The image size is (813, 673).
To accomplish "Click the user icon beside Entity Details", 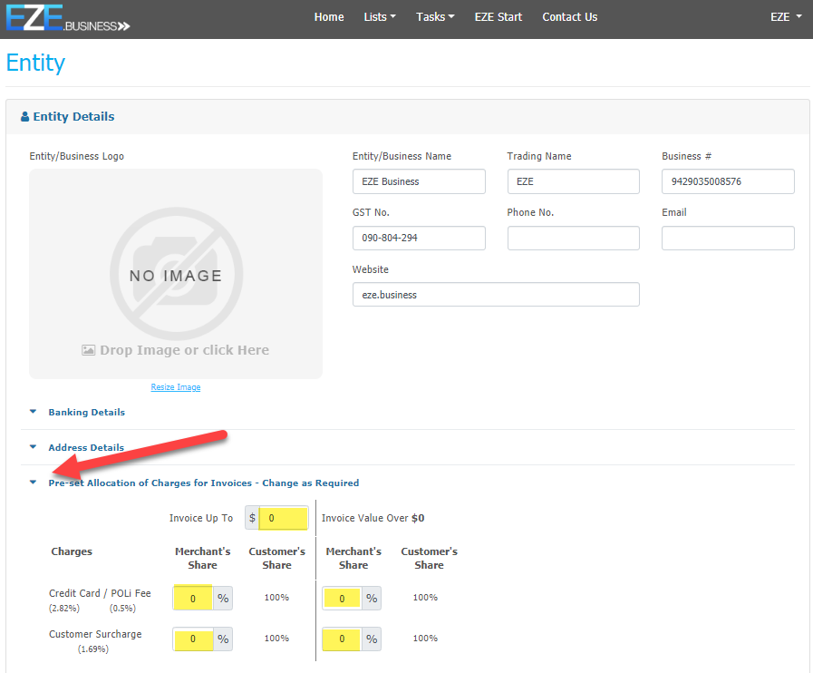I will click(24, 117).
